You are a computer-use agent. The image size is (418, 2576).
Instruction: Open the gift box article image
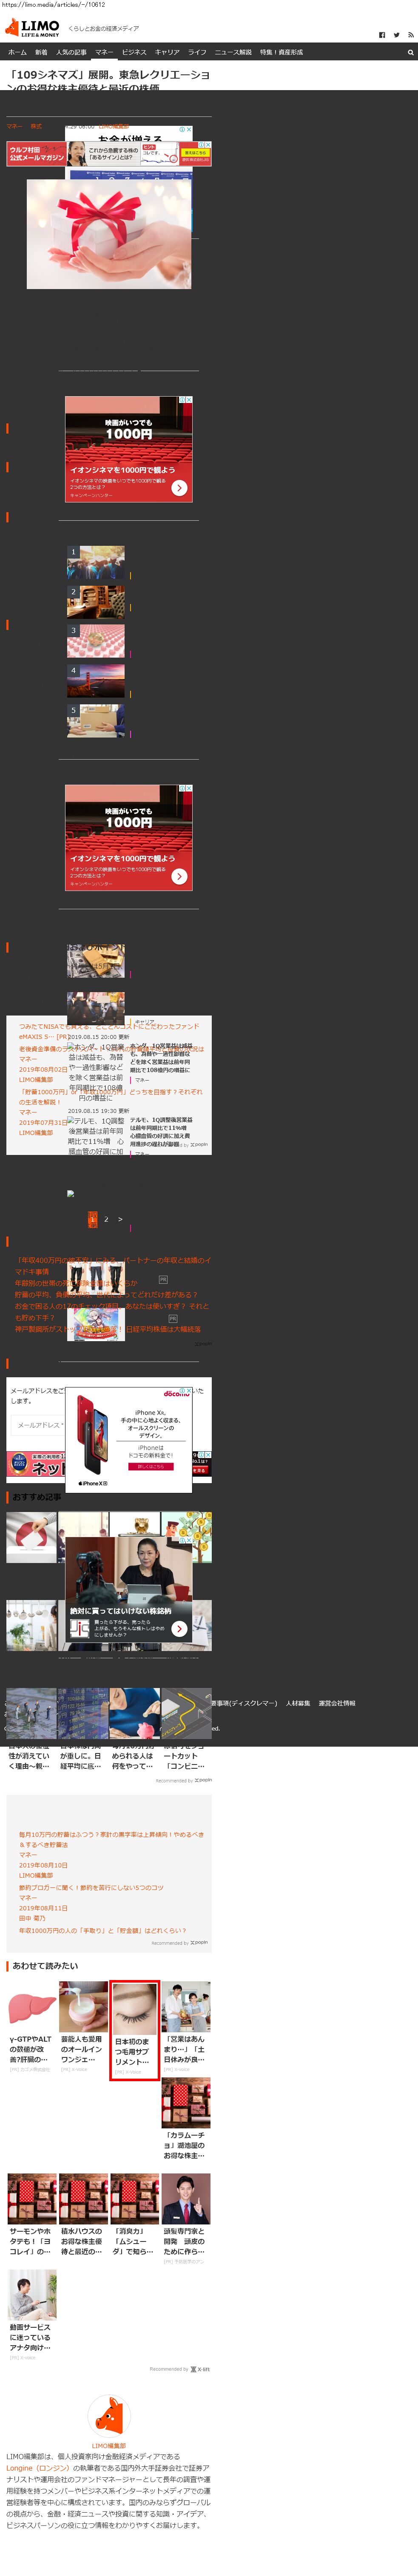(108, 233)
